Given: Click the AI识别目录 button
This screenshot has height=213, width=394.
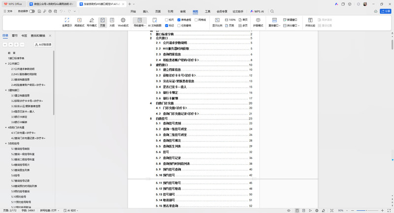Looking at the screenshot, I should [x=43, y=45].
